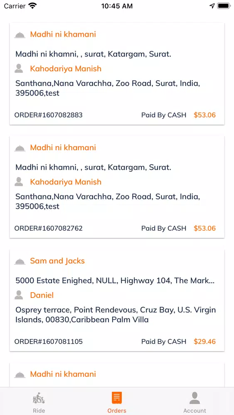Tap the battery indicator in status bar
This screenshot has height=415, width=234.
pyautogui.click(x=224, y=6)
